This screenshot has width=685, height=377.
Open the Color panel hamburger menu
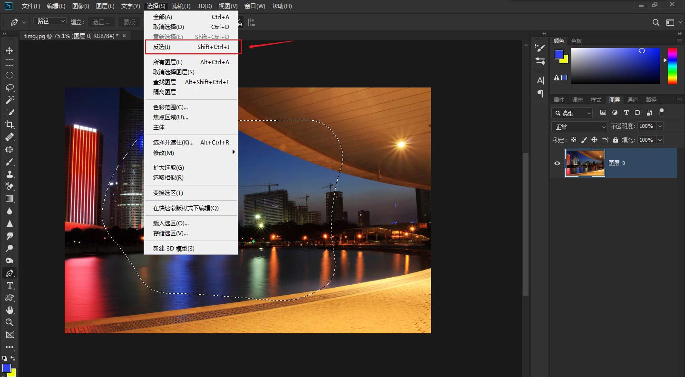[679, 41]
